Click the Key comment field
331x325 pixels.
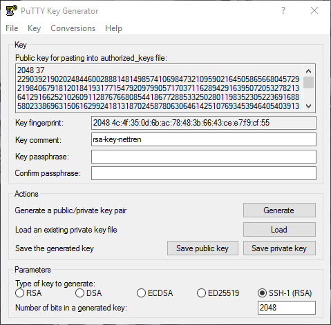pyautogui.click(x=204, y=139)
